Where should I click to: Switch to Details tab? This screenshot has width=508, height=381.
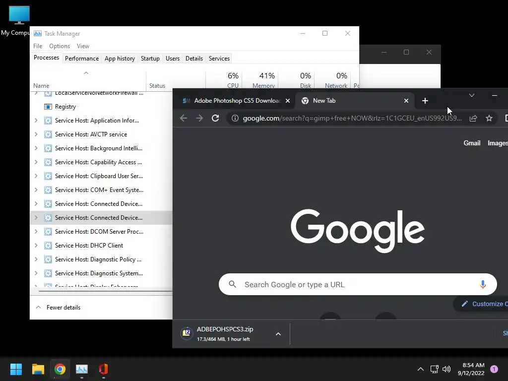coord(194,59)
